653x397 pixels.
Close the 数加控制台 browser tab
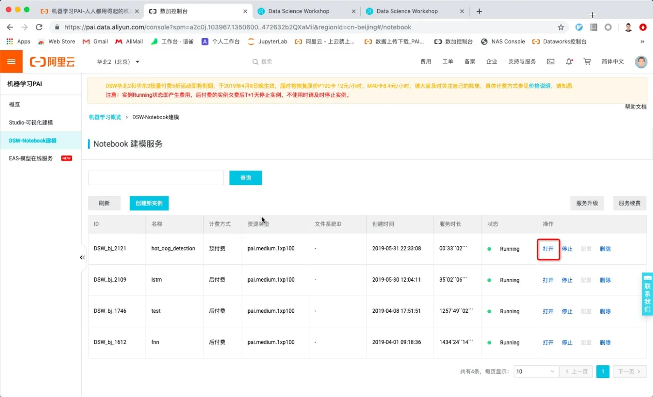pyautogui.click(x=246, y=11)
